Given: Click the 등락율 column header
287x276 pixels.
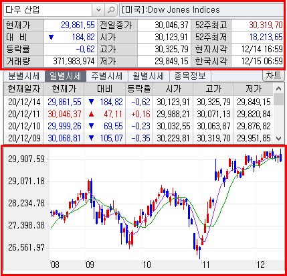Looking at the screenshot, I should pyautogui.click(x=139, y=89).
